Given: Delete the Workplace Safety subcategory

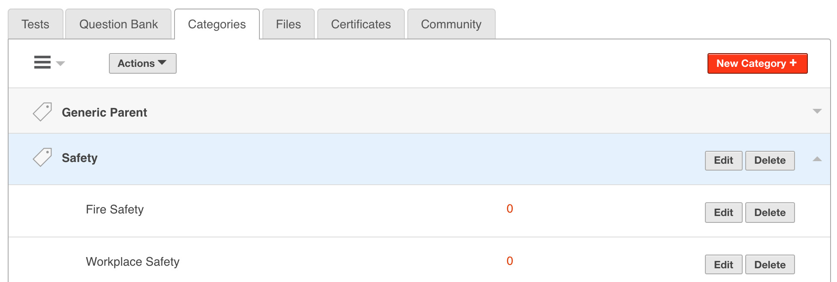Looking at the screenshot, I should 770,265.
